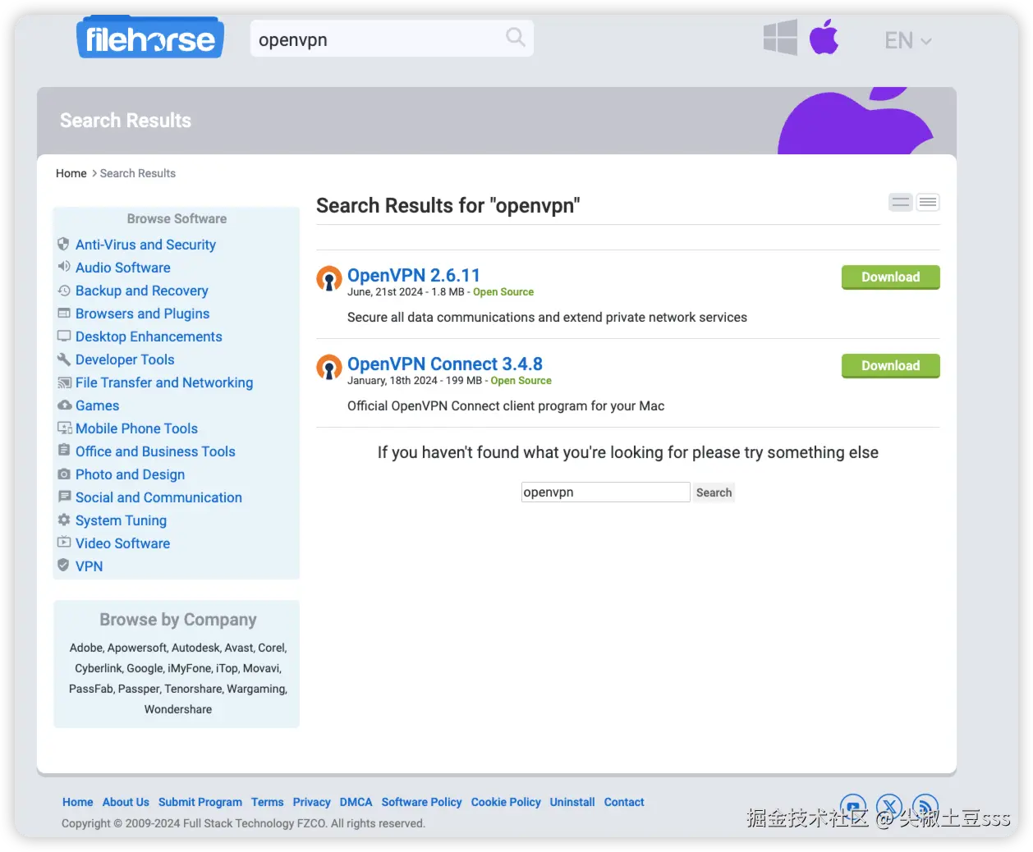The width and height of the screenshot is (1033, 852).
Task: Open Mobile Phone Tools category link
Action: click(x=136, y=428)
